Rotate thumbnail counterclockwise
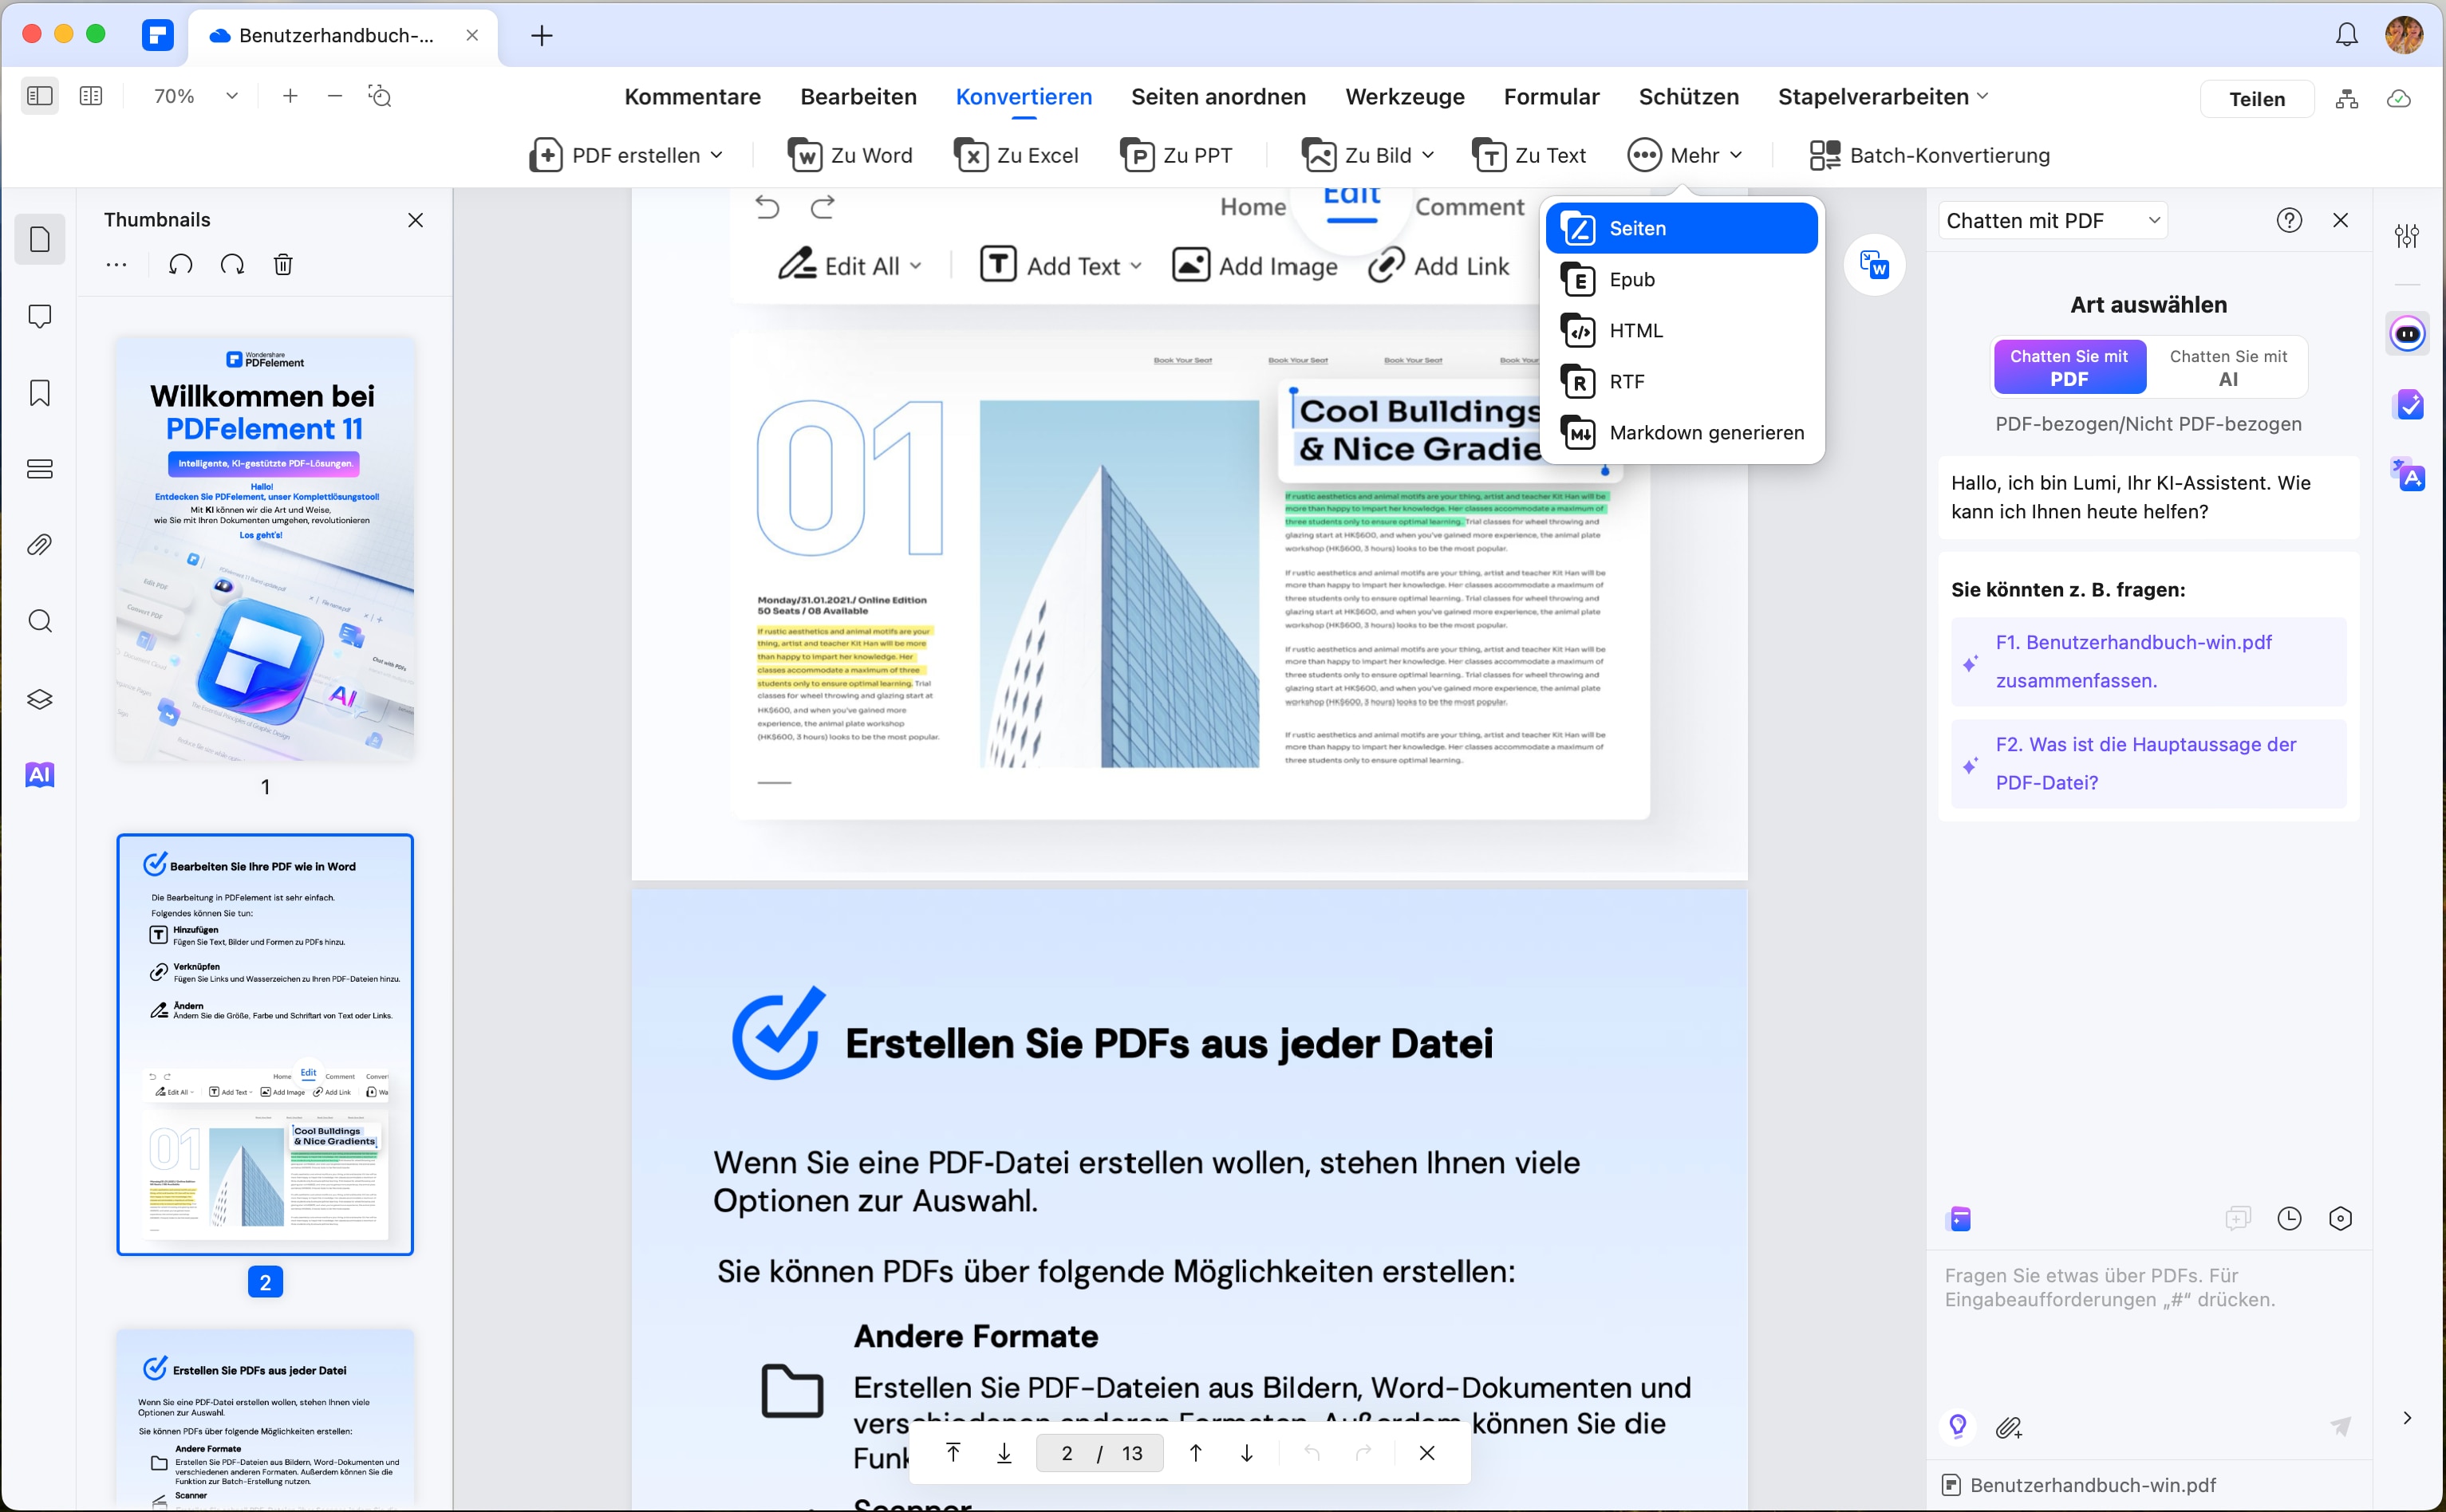2446x1512 pixels. click(x=180, y=265)
